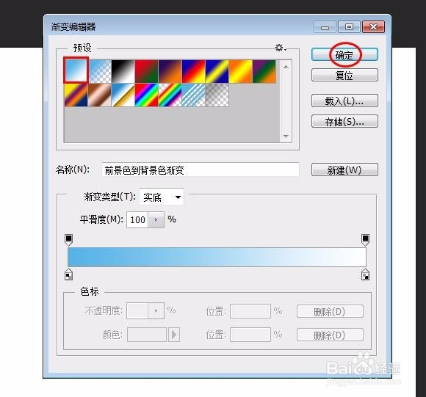Viewport: 426px width, 397px height.
Task: Click the 复位 button
Action: [x=344, y=75]
